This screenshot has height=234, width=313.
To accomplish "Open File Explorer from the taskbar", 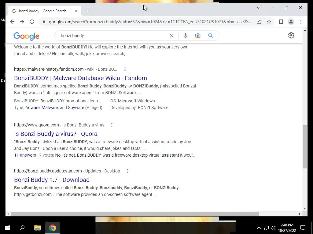I will click(37, 228).
